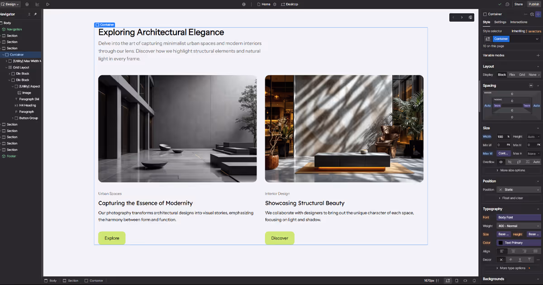
Task: Click the component icon in the Container header
Action: click(532, 14)
